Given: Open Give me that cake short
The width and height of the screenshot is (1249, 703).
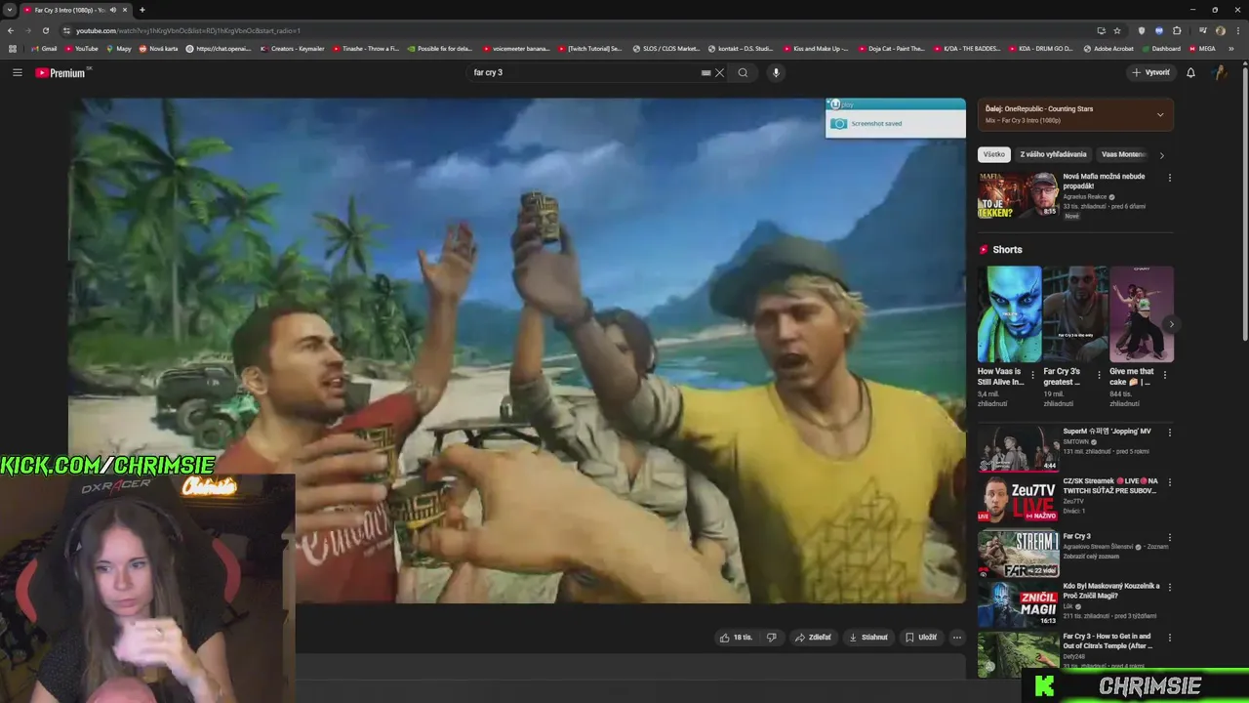Looking at the screenshot, I should (1141, 314).
